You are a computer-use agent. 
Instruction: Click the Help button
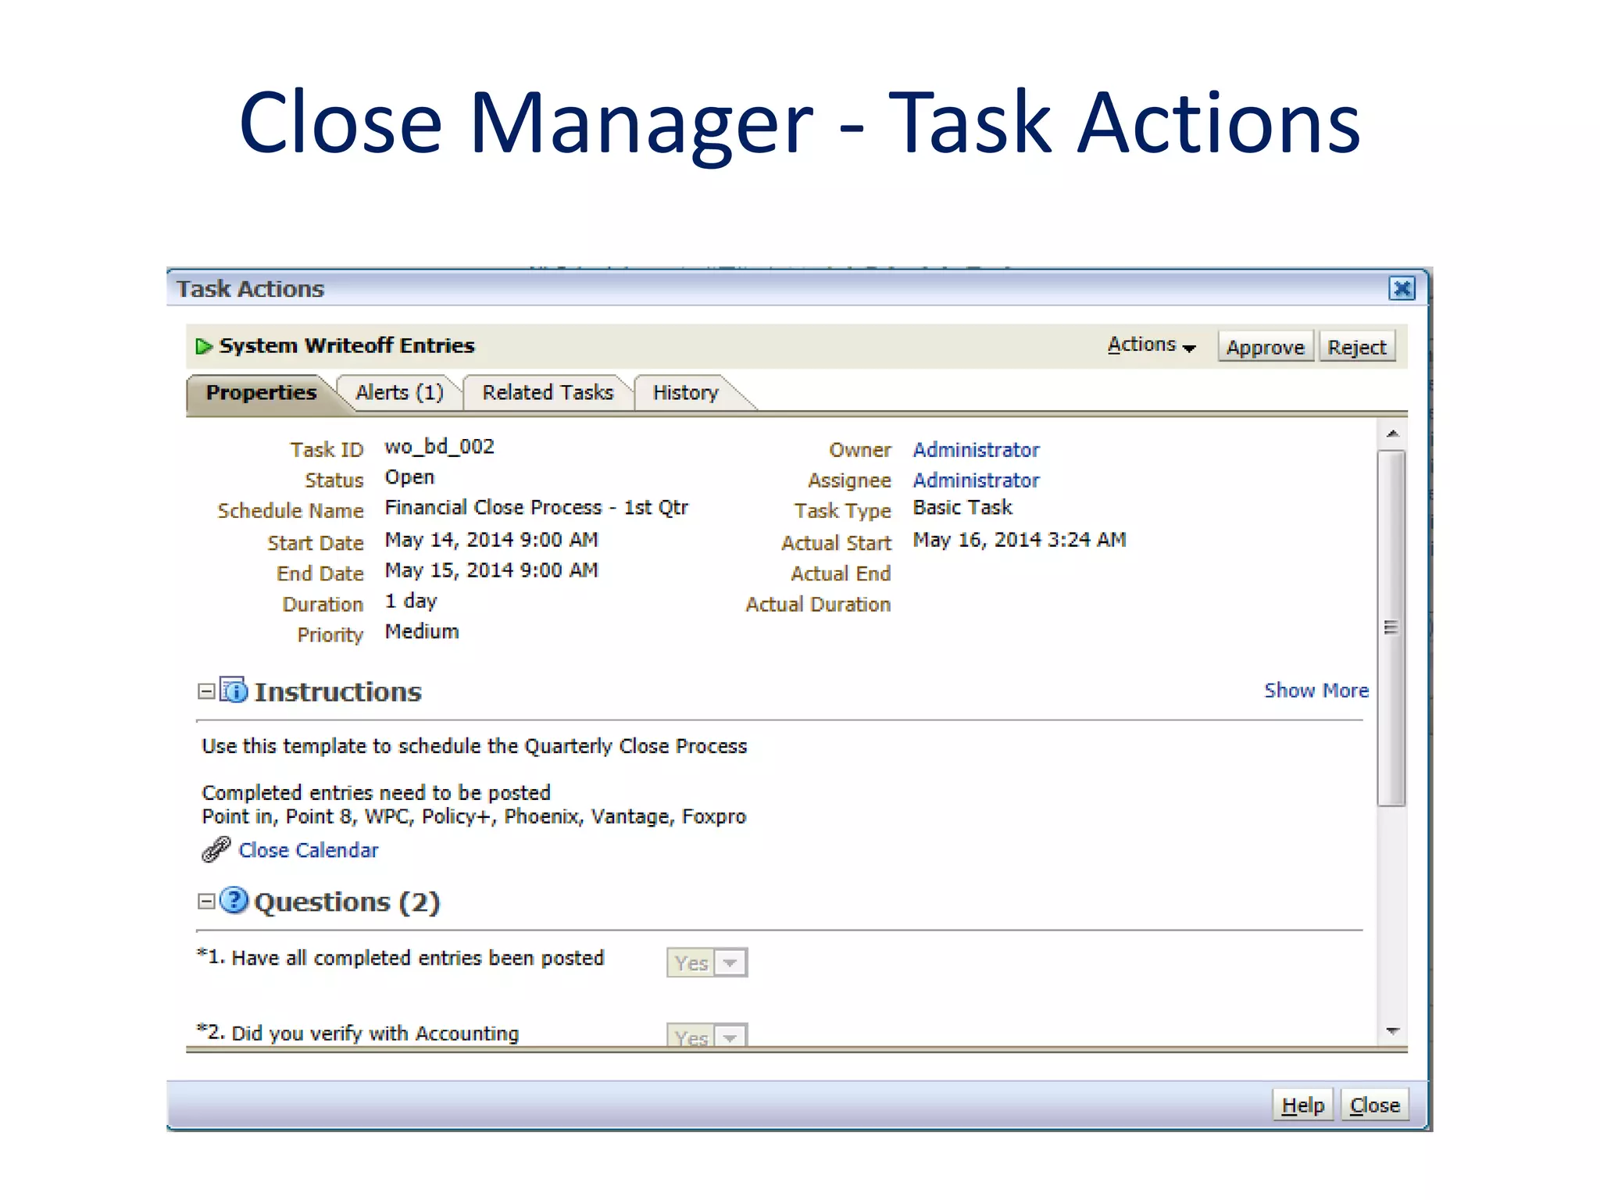coord(1302,1105)
